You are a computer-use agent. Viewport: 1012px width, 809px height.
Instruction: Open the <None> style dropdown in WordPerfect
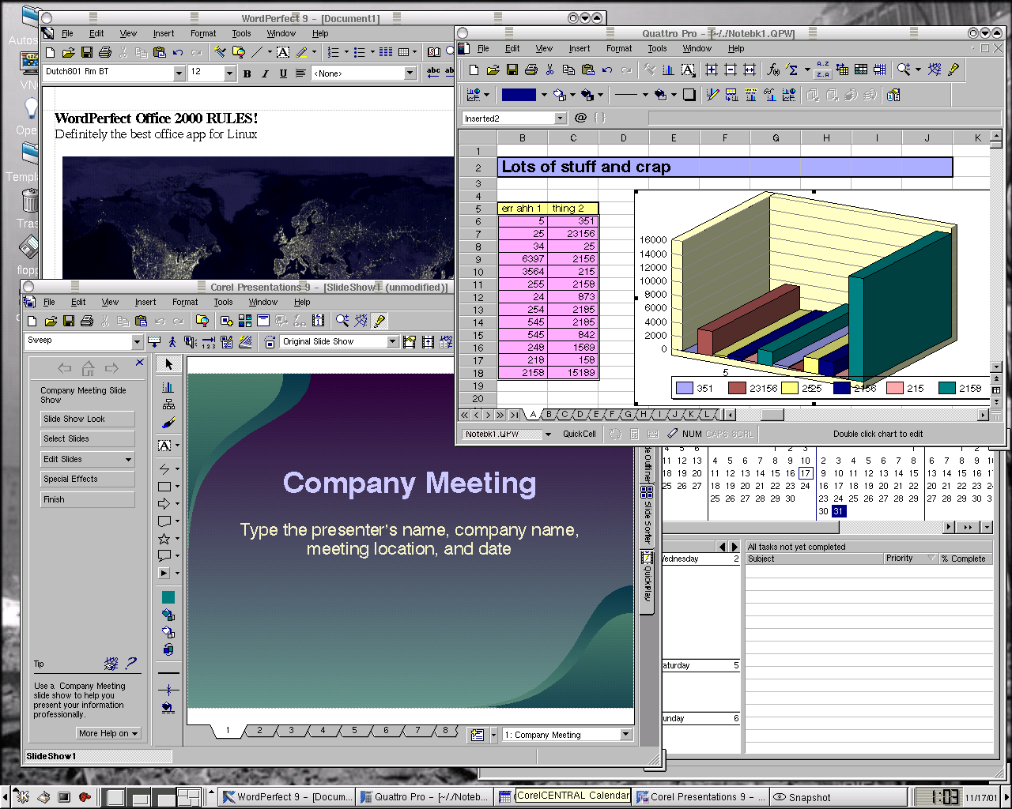click(x=410, y=73)
